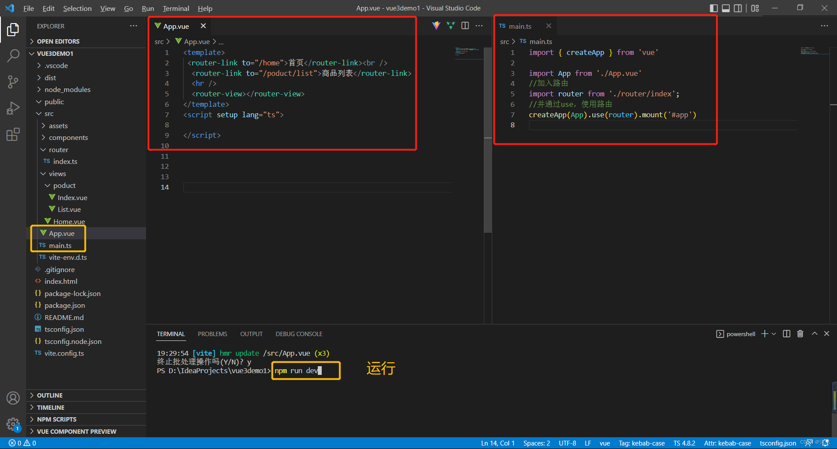
Task: Open the terminal launch profile dropdown
Action: click(773, 333)
